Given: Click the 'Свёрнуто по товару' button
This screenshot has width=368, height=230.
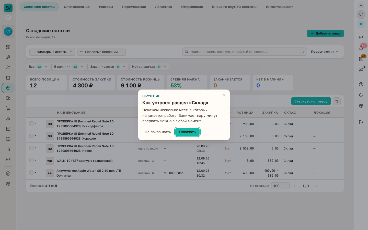Looking at the screenshot, I should click(x=311, y=101).
